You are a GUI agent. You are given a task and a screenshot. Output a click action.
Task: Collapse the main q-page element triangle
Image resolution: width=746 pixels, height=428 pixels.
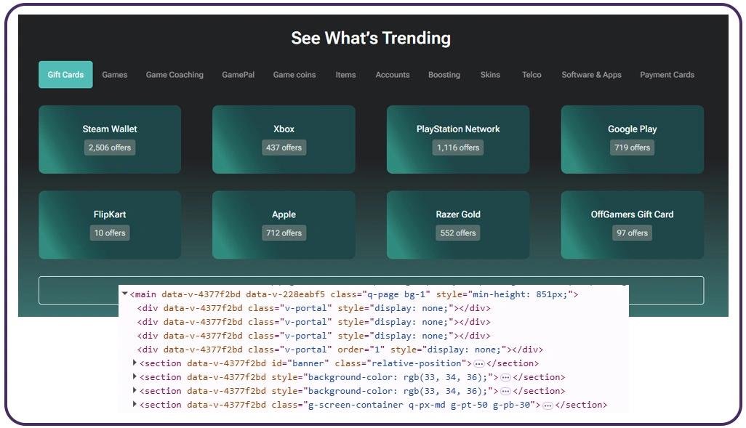(125, 294)
